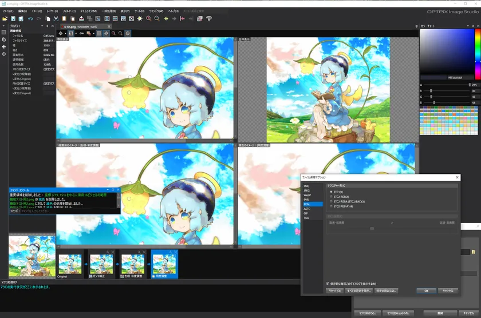Click the scissors cut icon in toolbar
The image size is (481, 318).
[x=57, y=18]
